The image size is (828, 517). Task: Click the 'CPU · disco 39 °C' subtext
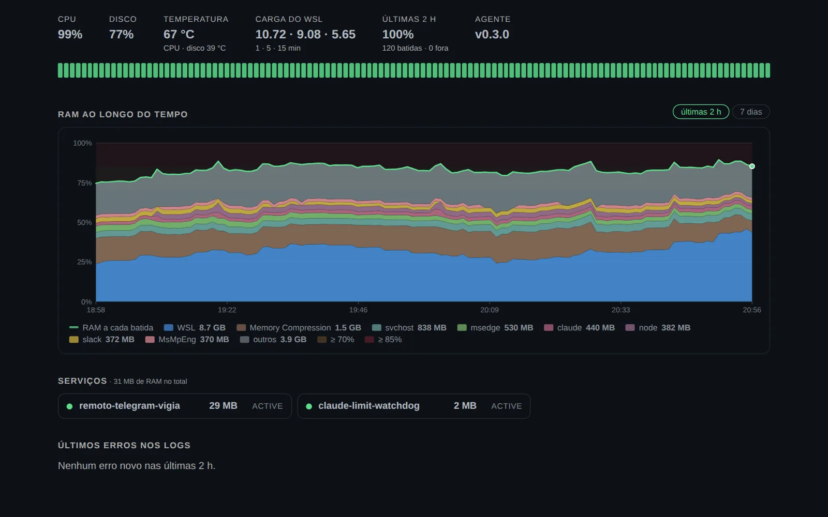195,48
